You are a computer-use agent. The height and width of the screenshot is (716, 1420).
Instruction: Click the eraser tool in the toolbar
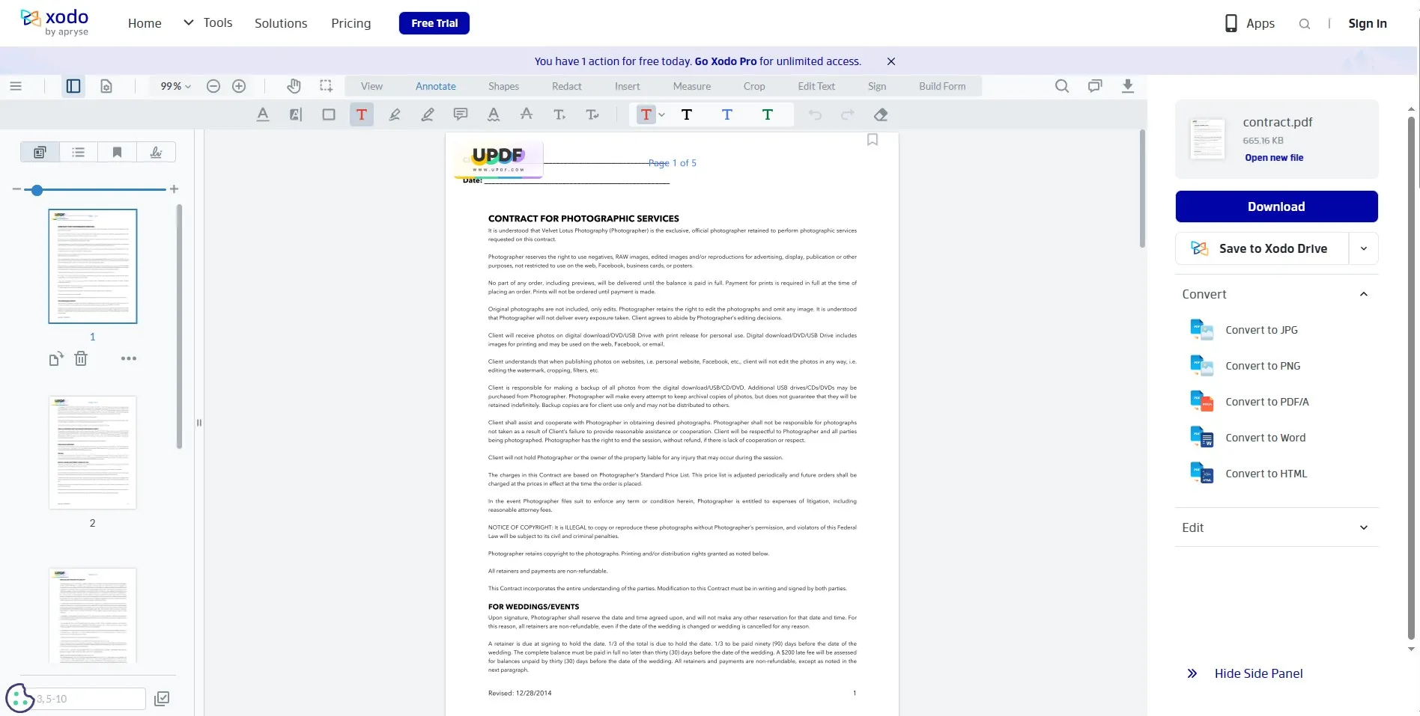881,114
